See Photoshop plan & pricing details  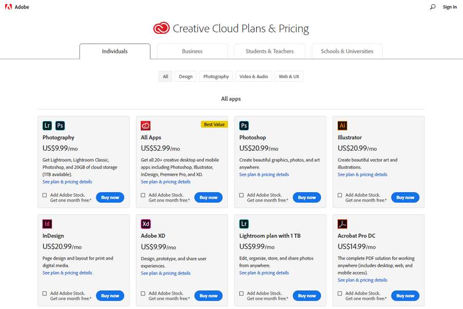(x=264, y=174)
